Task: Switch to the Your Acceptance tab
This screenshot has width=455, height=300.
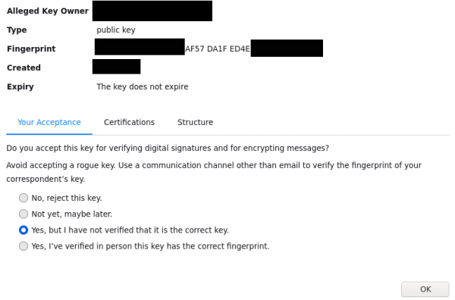Action: pos(49,122)
